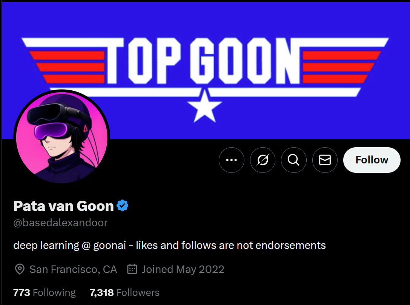This screenshot has width=410, height=305.
Task: Click the Joined May 2022 text
Action: tap(183, 270)
